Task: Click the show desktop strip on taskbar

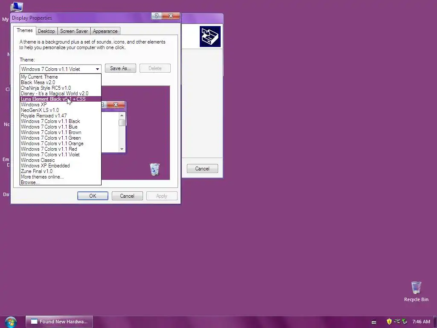Action: [435, 322]
